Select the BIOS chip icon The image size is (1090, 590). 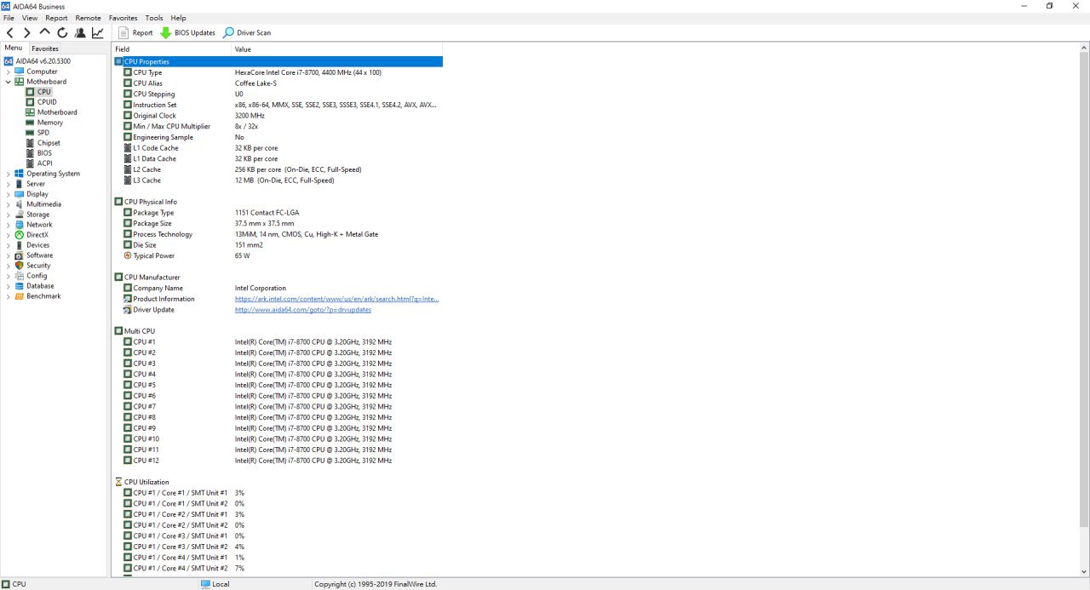[30, 153]
